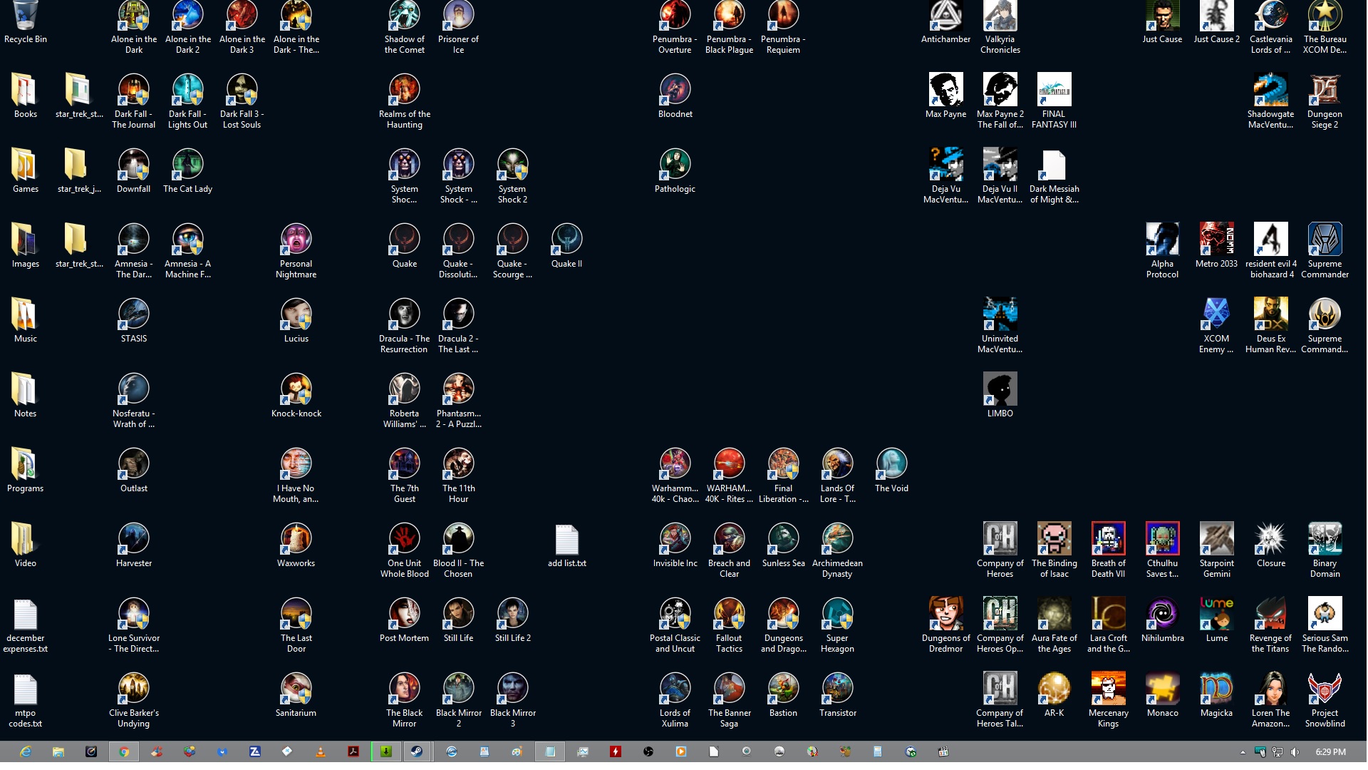
Task: Open the Lucius shortcut
Action: 296,319
